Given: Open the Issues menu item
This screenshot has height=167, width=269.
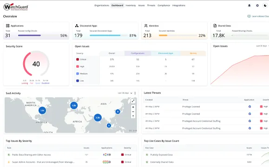Looking at the screenshot, I should [x=142, y=6].
